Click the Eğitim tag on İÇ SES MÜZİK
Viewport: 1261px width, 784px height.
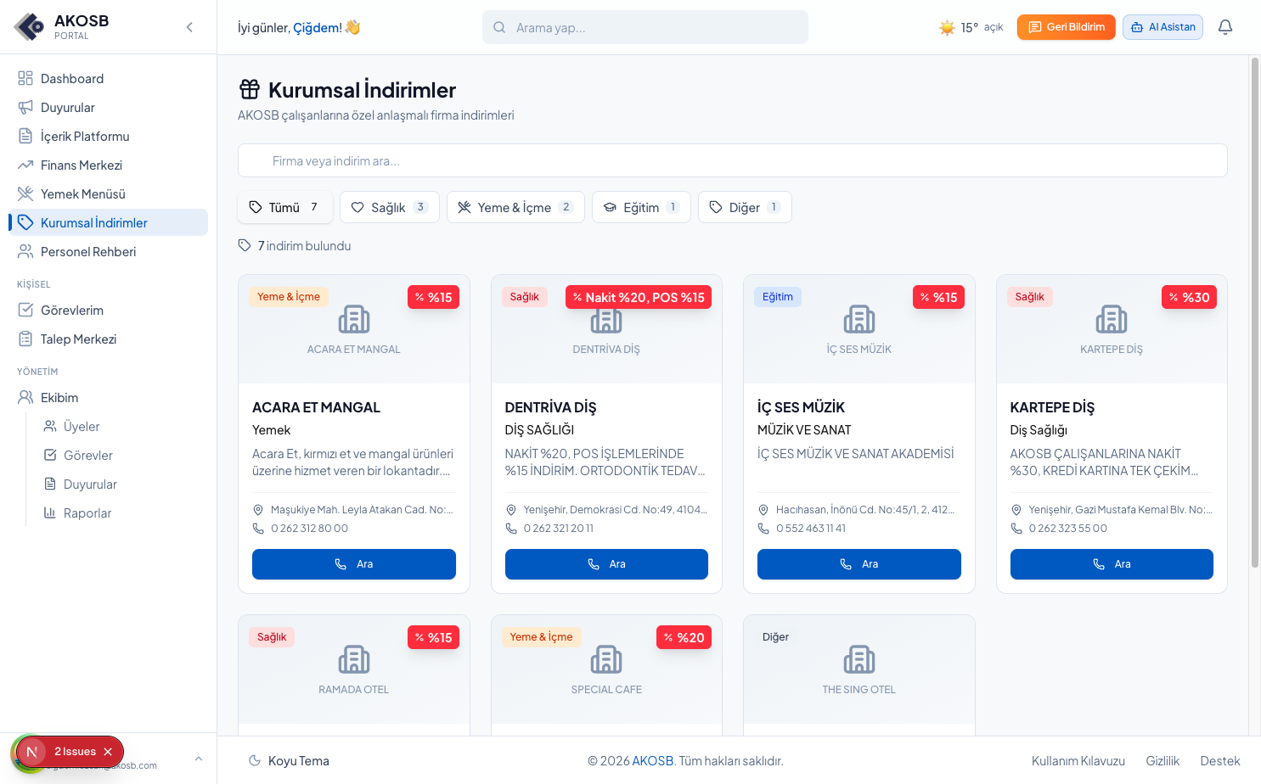coord(778,297)
